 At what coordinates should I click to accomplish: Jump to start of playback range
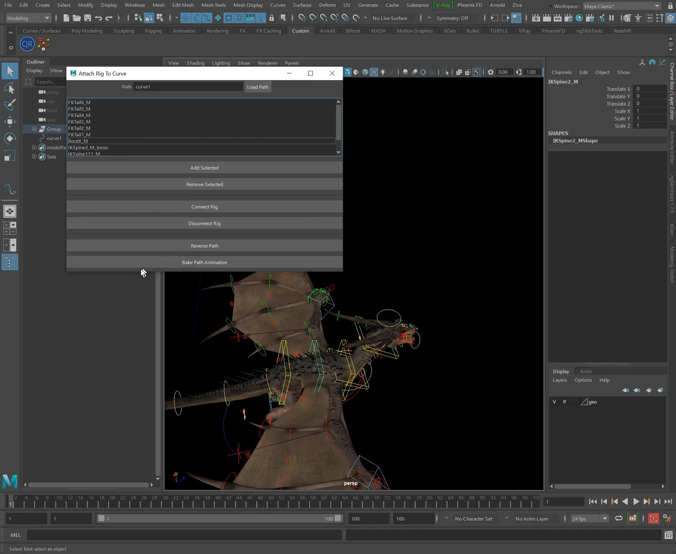593,502
